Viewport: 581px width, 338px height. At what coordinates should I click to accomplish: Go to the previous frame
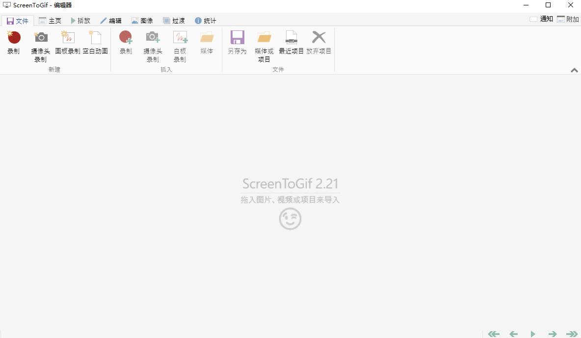point(513,334)
